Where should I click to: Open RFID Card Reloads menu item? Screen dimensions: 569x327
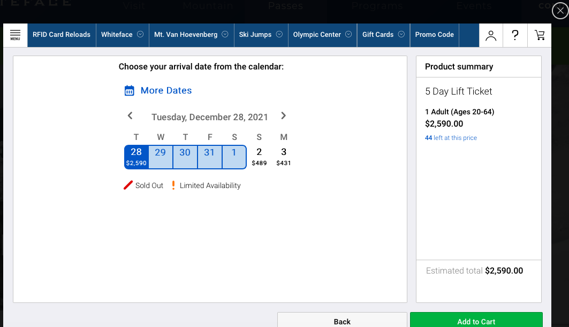tap(62, 35)
